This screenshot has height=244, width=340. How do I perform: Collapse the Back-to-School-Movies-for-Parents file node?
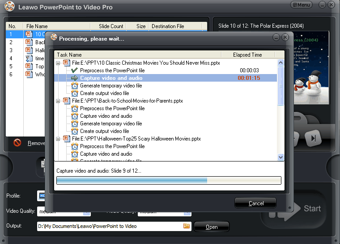[58, 101]
